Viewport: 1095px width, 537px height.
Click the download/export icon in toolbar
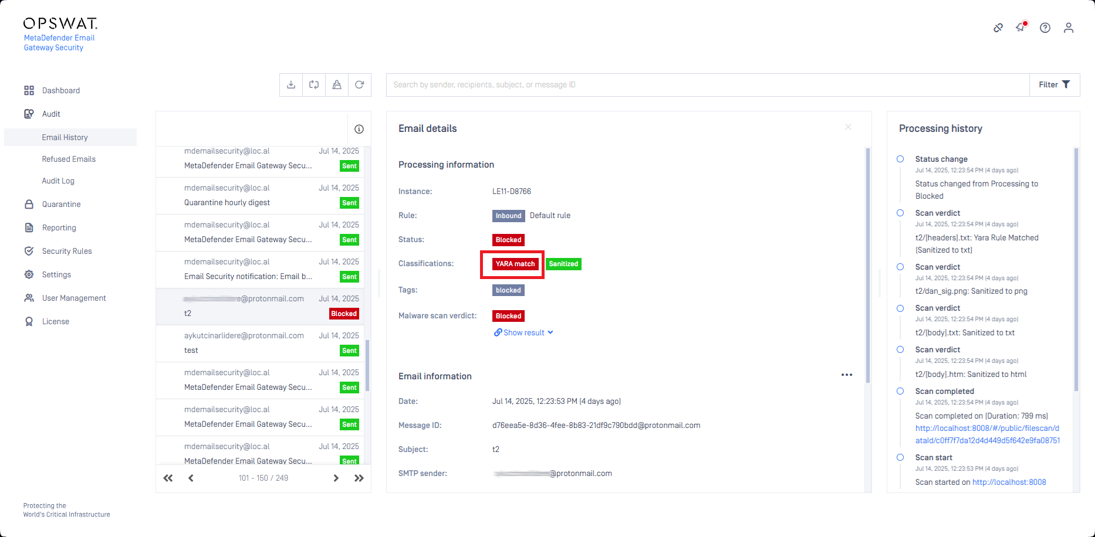291,85
